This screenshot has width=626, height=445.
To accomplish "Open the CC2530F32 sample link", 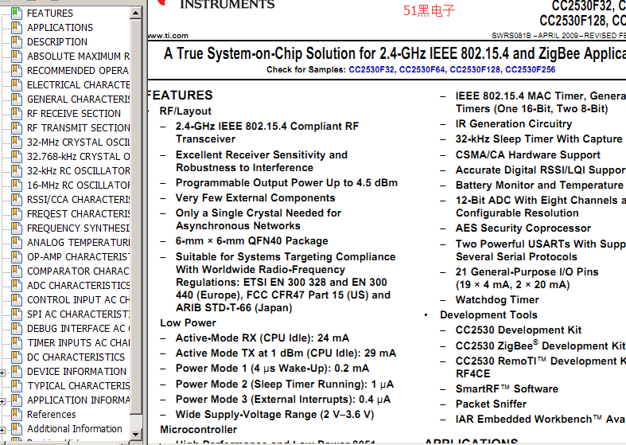I will pos(371,70).
